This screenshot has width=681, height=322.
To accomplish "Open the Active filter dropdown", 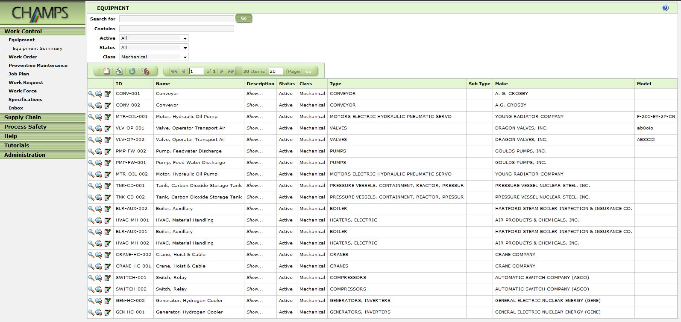I will pos(154,38).
